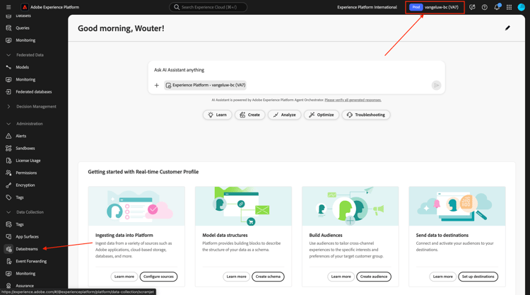530x295 pixels.
Task: Open Encryption in the sidebar
Action: click(25, 185)
